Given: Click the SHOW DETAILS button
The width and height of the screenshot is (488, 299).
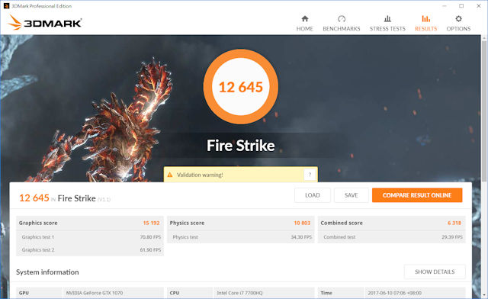Looking at the screenshot, I should 435,272.
